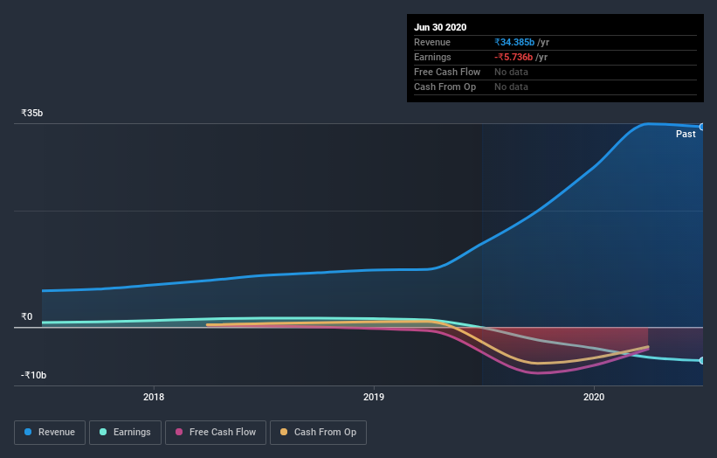Click the -₹5.736b earnings value in tooltip
Image resolution: width=717 pixels, height=458 pixels.
pos(514,57)
